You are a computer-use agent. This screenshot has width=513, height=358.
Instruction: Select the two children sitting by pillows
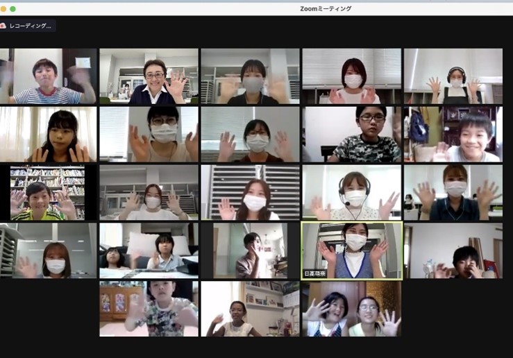click(x=149, y=250)
